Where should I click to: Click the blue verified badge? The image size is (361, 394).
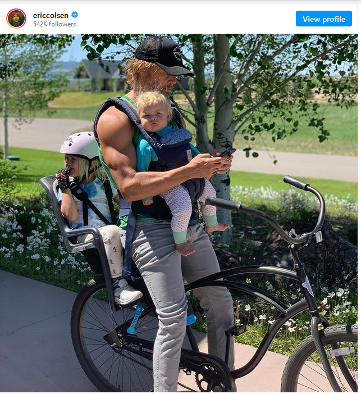tap(75, 15)
